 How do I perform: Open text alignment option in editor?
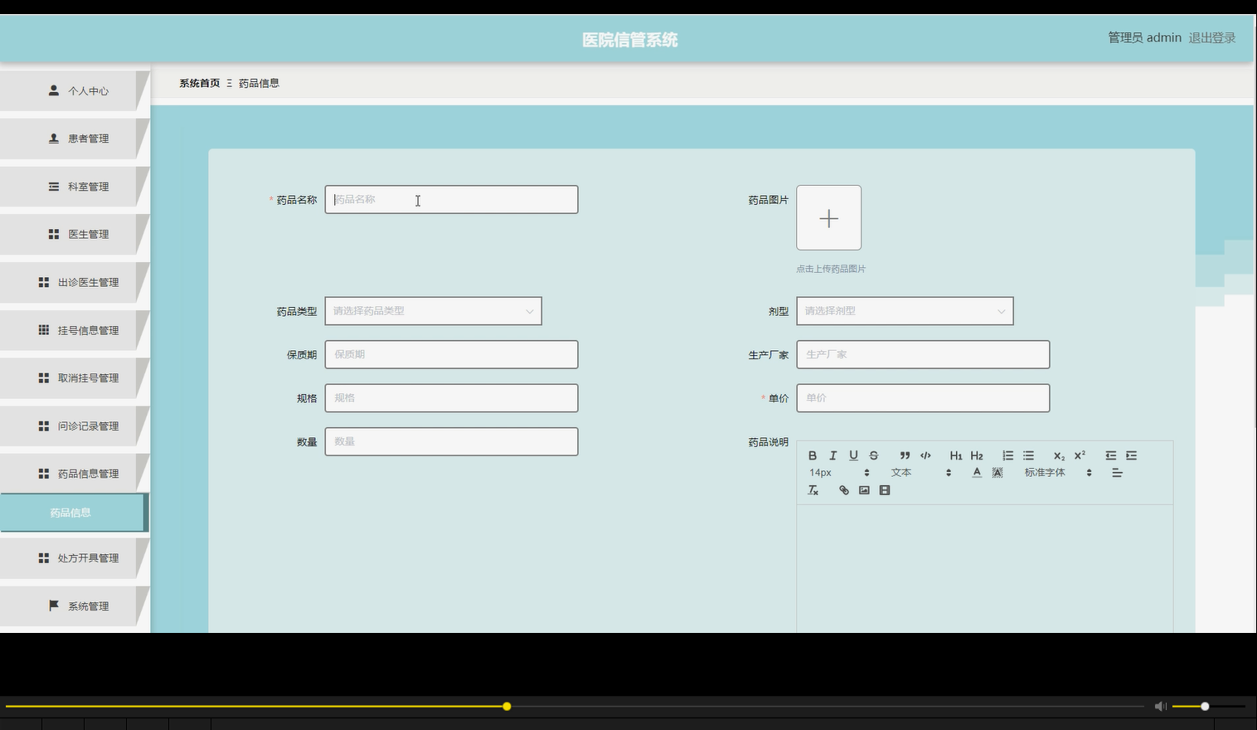tap(1117, 473)
